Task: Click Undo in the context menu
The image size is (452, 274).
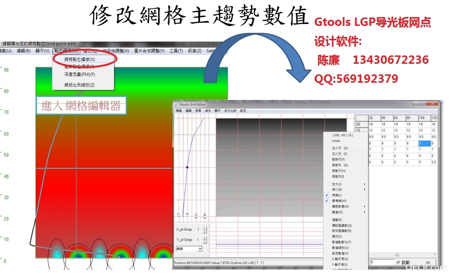Action: (x=336, y=141)
